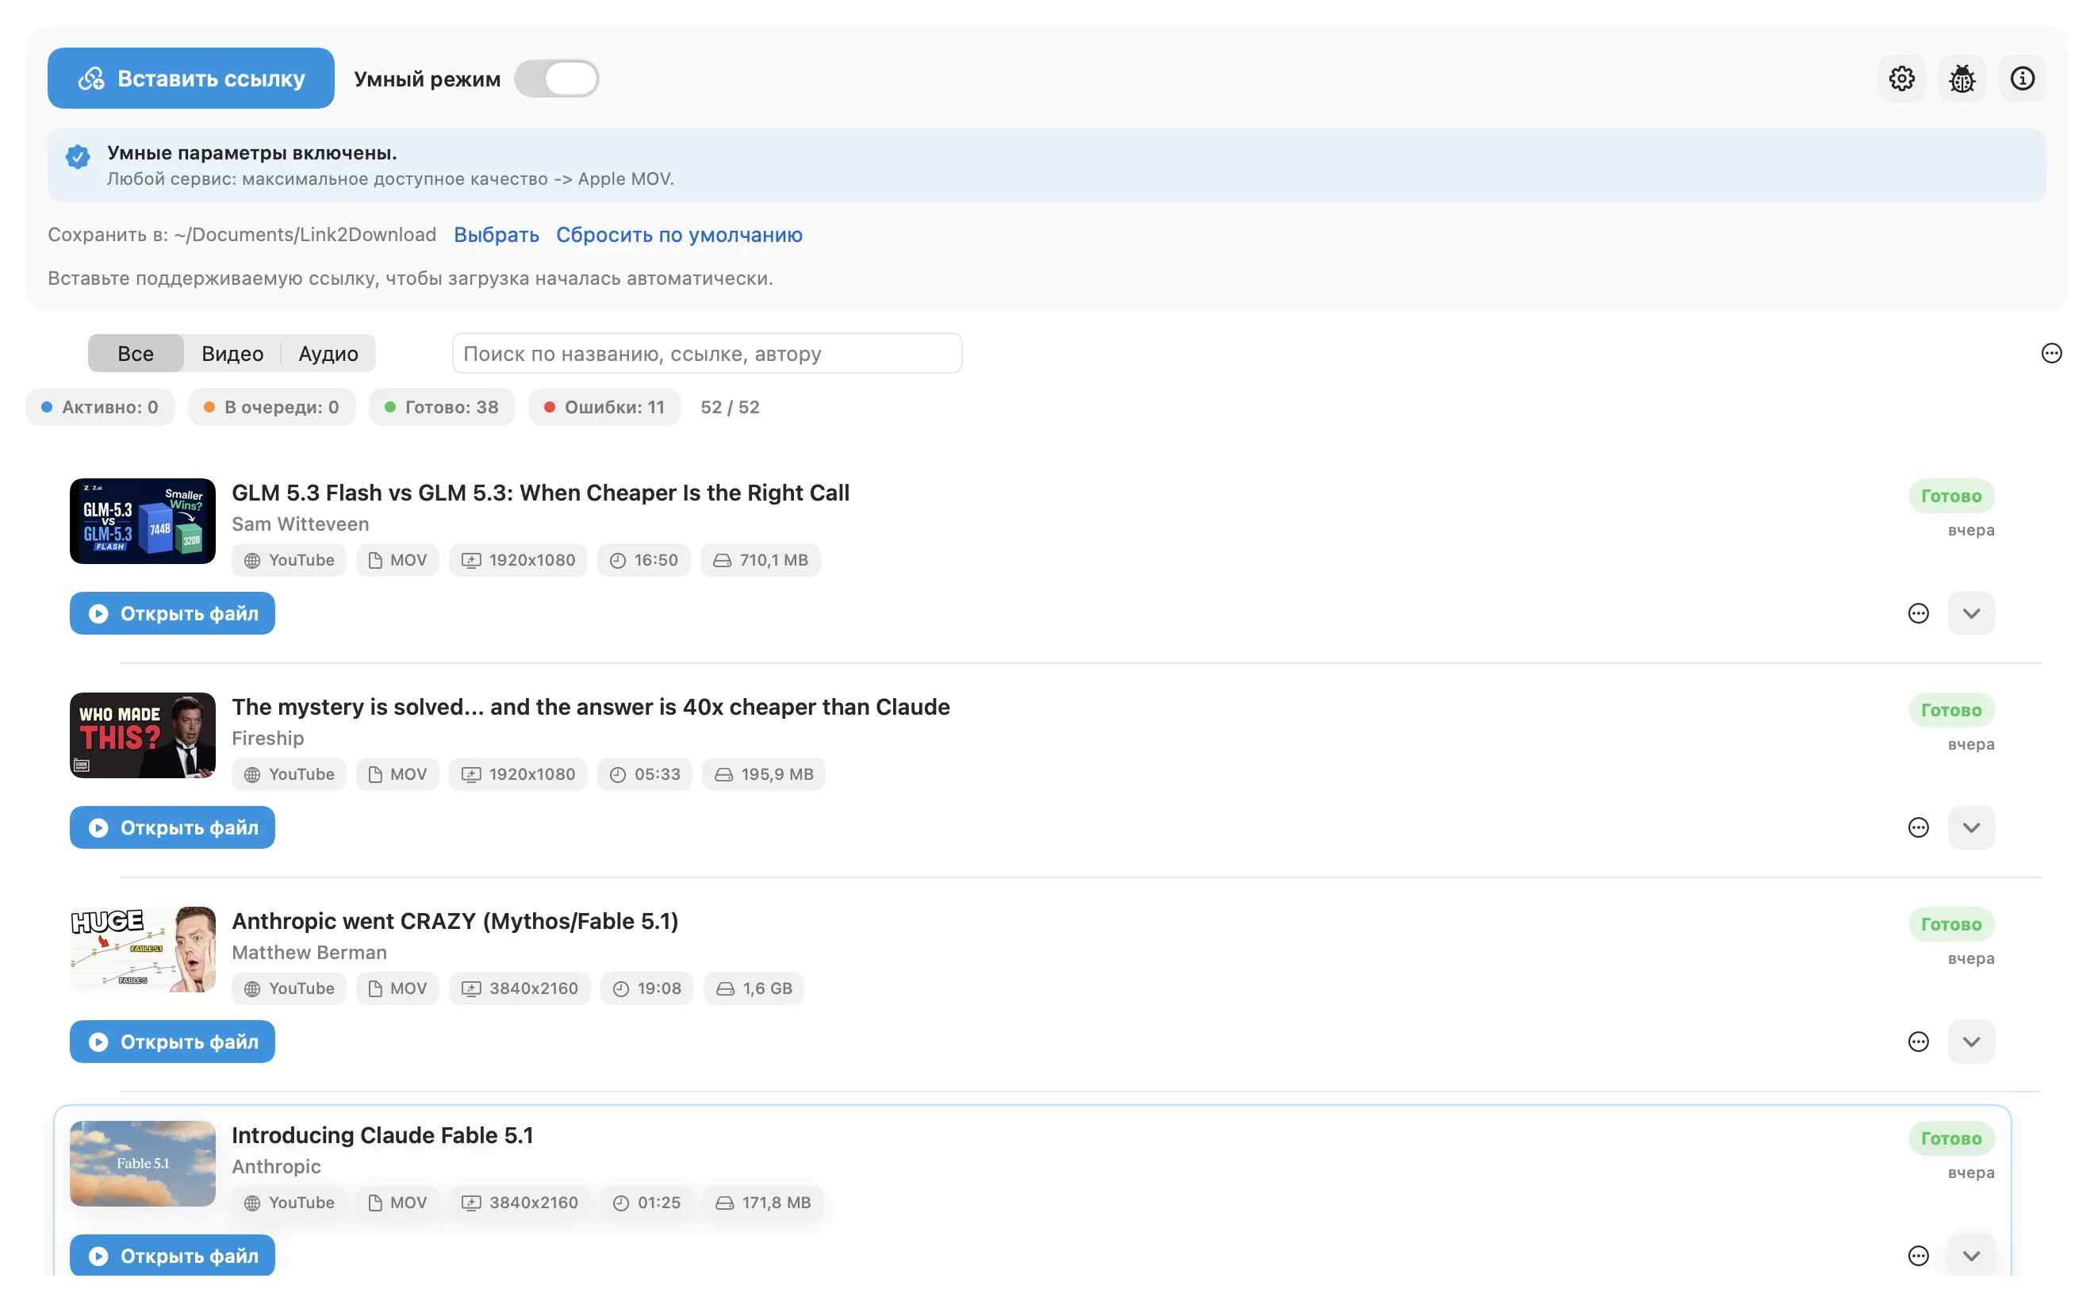This screenshot has width=2094, height=1301.
Task: Select the Все filter tab
Action: tap(136, 355)
